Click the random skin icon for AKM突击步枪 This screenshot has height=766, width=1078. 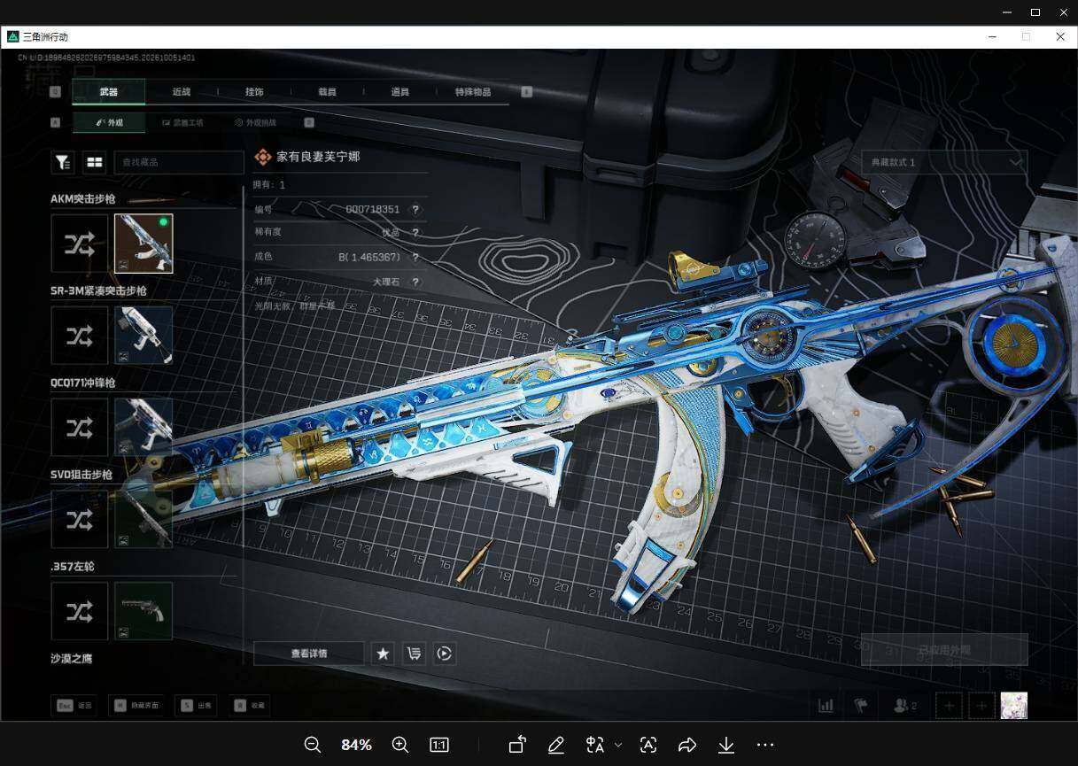[80, 244]
